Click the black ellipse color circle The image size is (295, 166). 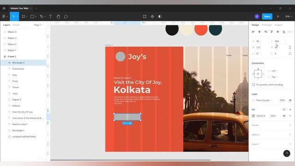tap(172, 30)
